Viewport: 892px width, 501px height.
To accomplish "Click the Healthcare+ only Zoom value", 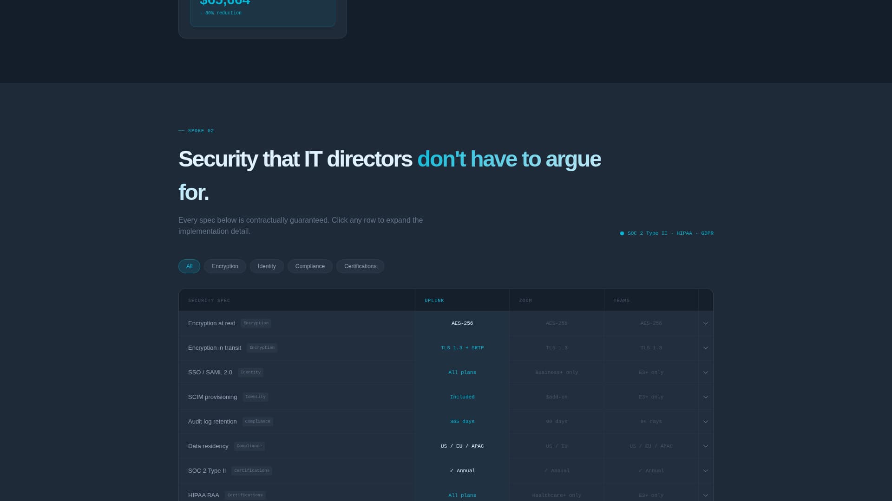I will tap(557, 495).
